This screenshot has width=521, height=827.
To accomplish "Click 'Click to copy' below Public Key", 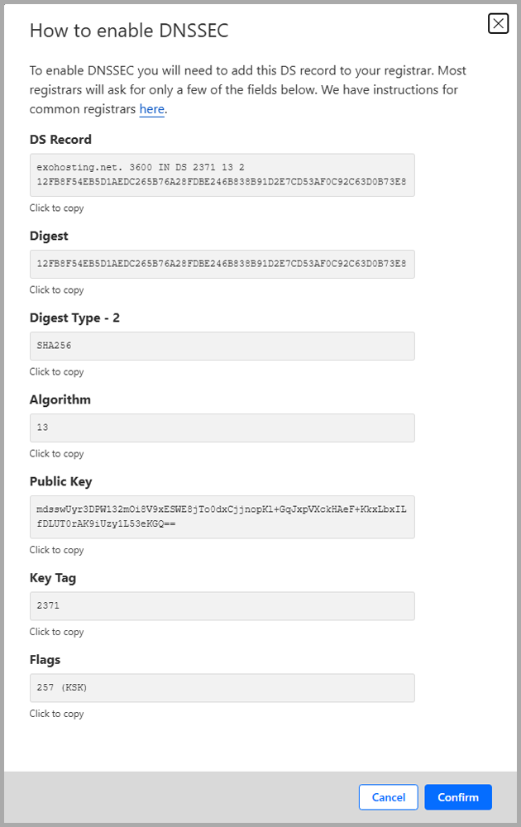I will [x=56, y=549].
